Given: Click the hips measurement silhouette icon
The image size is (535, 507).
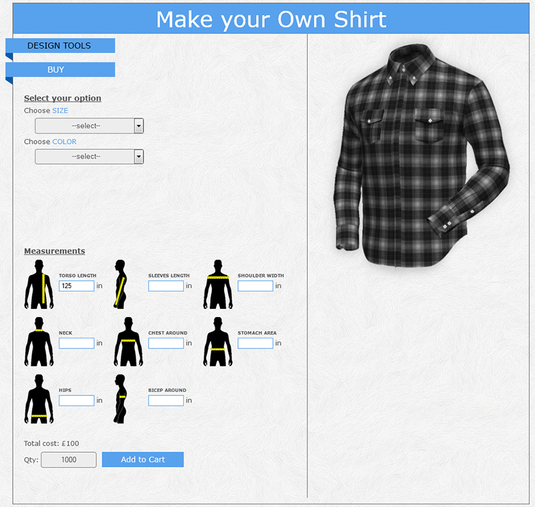Looking at the screenshot, I should tap(39, 399).
